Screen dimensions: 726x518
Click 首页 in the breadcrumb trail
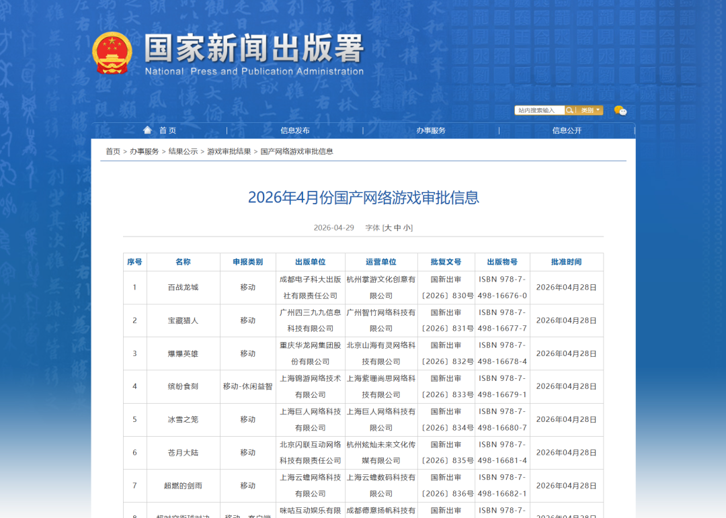pyautogui.click(x=113, y=151)
